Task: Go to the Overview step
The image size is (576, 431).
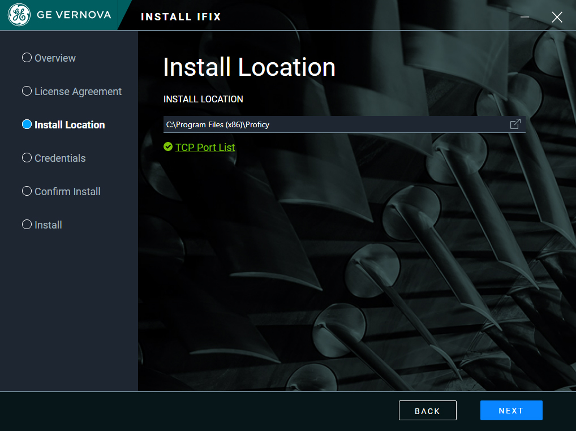Action: point(49,58)
